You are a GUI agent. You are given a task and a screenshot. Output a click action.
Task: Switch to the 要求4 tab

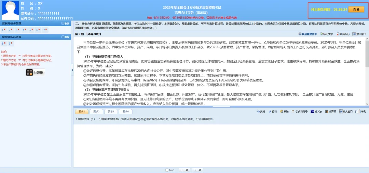click(x=125, y=112)
